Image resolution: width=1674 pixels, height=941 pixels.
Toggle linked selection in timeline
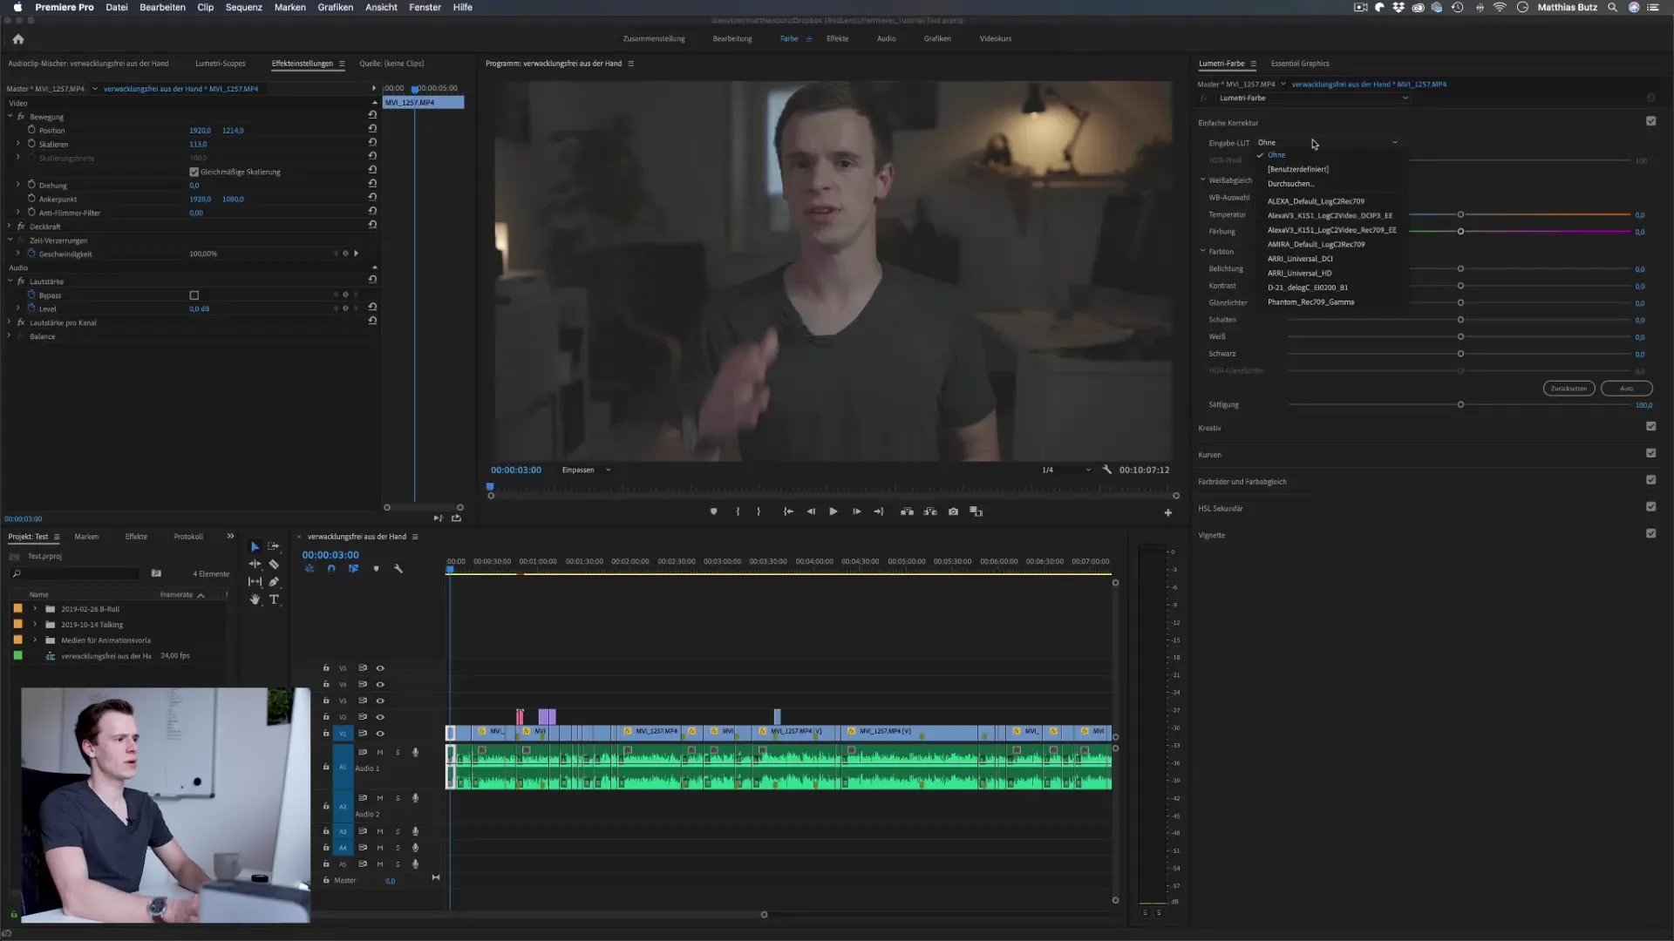tap(353, 569)
